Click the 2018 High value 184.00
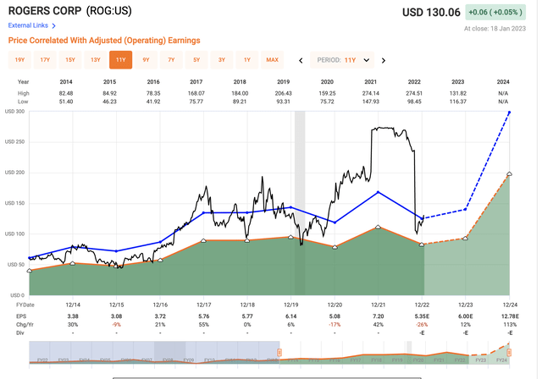 pyautogui.click(x=240, y=93)
